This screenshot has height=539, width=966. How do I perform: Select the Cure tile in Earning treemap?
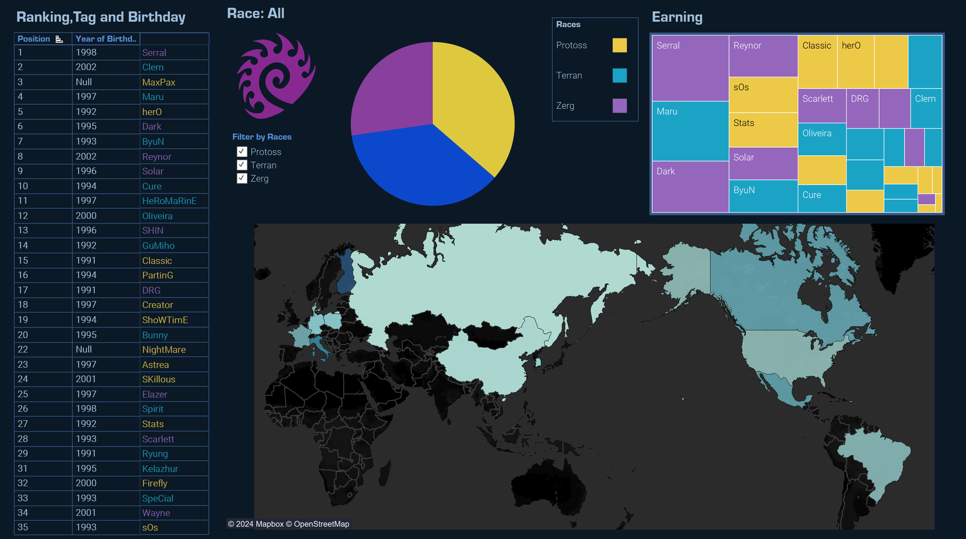(822, 198)
